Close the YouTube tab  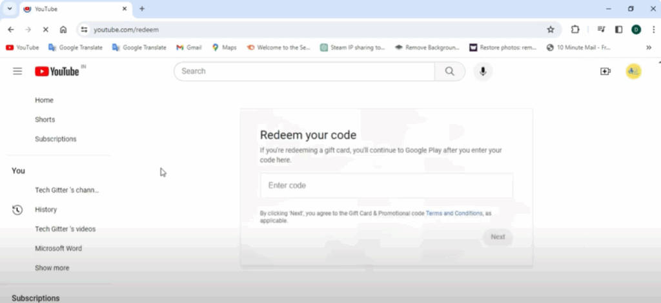click(x=125, y=9)
